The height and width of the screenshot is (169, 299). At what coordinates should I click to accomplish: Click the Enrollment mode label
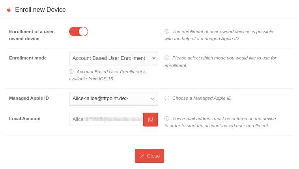point(28,58)
